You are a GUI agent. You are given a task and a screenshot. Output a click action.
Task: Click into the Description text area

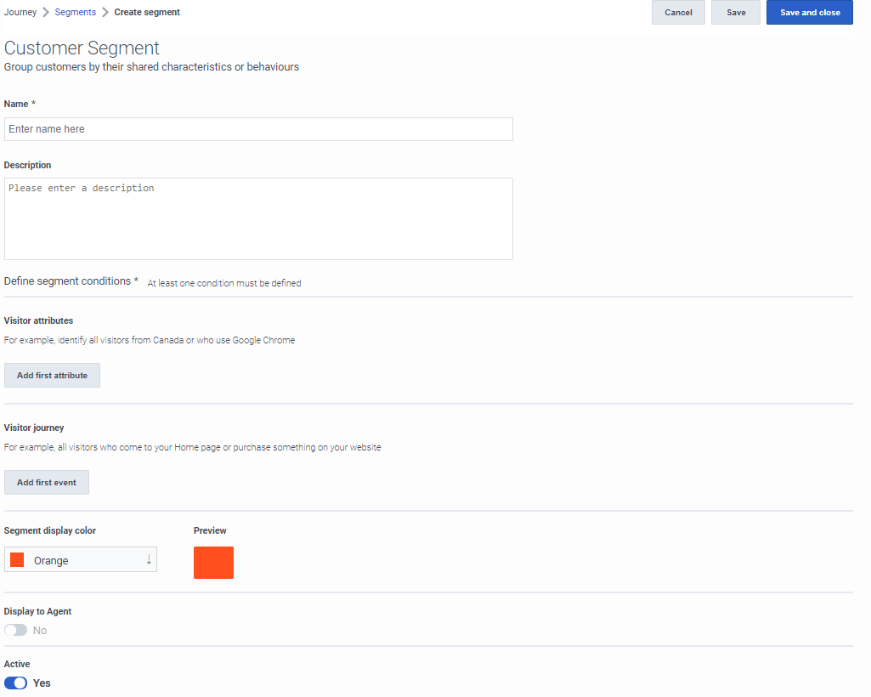pos(258,218)
